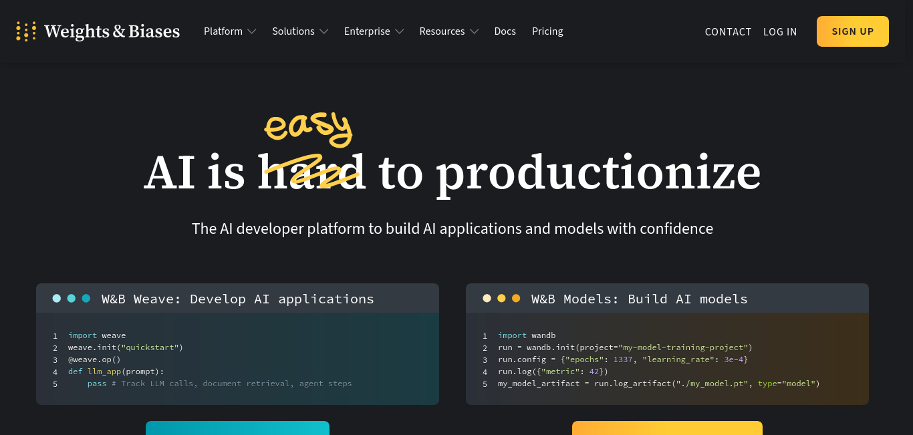Click the Weights & Biases dotted logo icon
Image resolution: width=913 pixels, height=435 pixels.
[26, 31]
